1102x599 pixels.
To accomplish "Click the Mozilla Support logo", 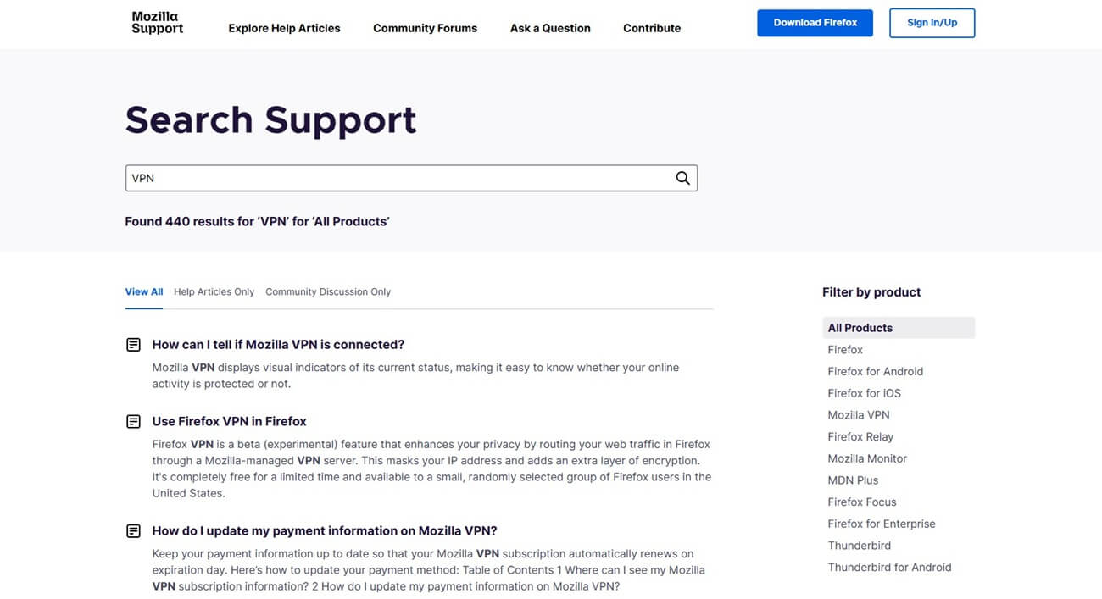I will click(x=157, y=24).
